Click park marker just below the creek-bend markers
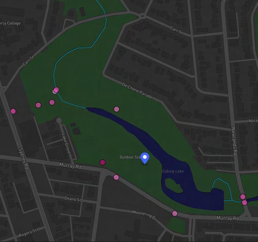 52,102
